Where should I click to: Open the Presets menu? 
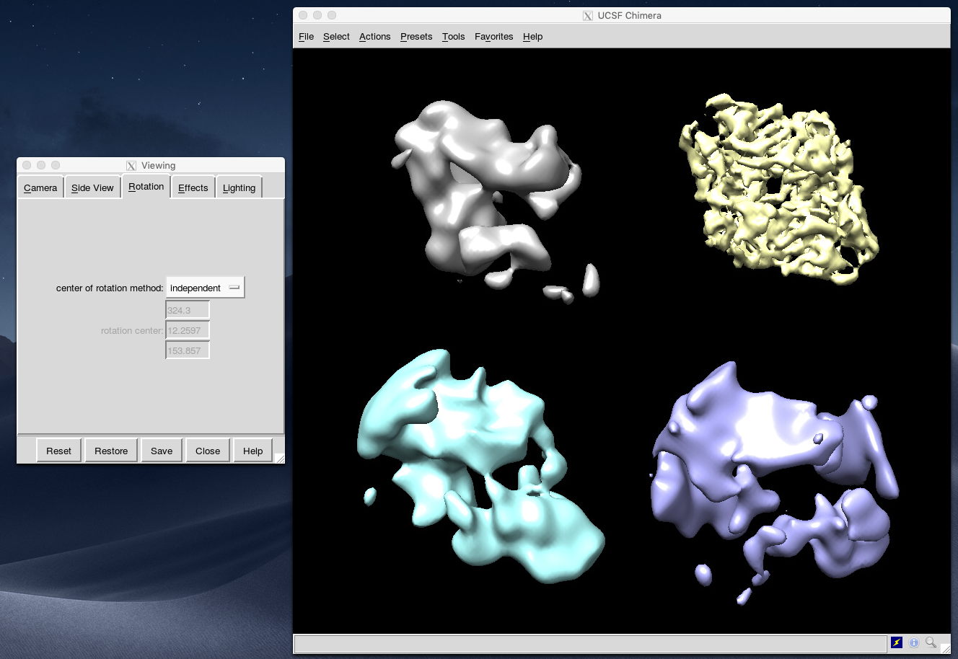[416, 37]
